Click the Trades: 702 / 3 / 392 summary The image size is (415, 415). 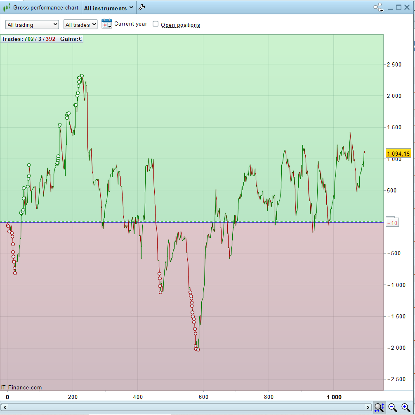[x=28, y=39]
